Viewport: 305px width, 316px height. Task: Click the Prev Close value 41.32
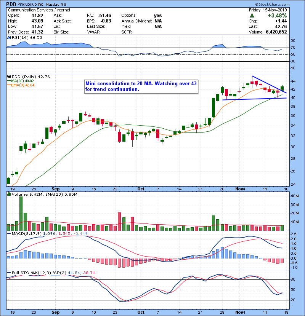click(37, 32)
